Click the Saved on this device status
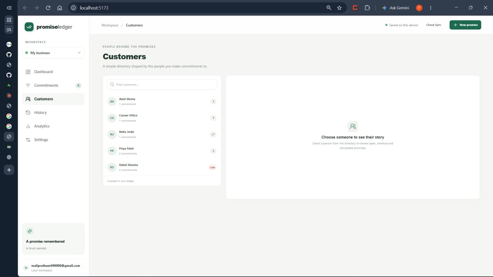This screenshot has height=277, width=493. [401, 25]
